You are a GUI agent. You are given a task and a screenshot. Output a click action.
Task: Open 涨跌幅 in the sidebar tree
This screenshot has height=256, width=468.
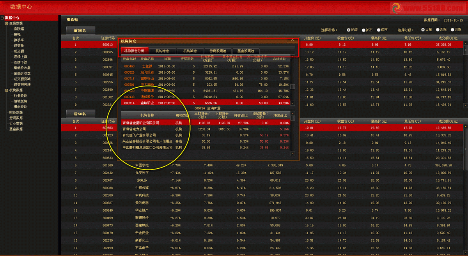tap(19, 29)
